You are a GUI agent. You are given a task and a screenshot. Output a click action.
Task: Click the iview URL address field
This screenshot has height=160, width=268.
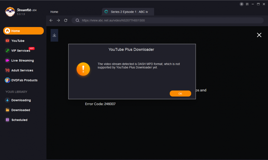167,21
